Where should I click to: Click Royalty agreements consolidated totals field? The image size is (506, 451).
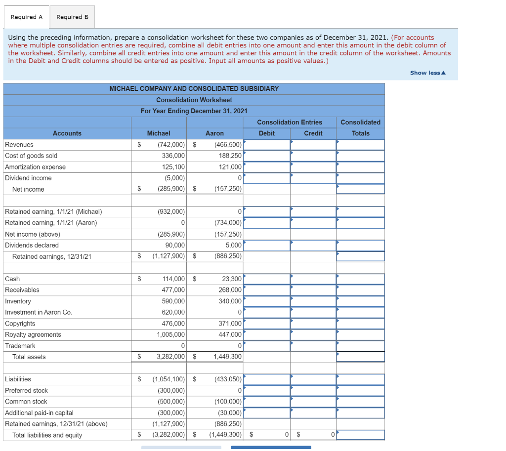(x=360, y=335)
